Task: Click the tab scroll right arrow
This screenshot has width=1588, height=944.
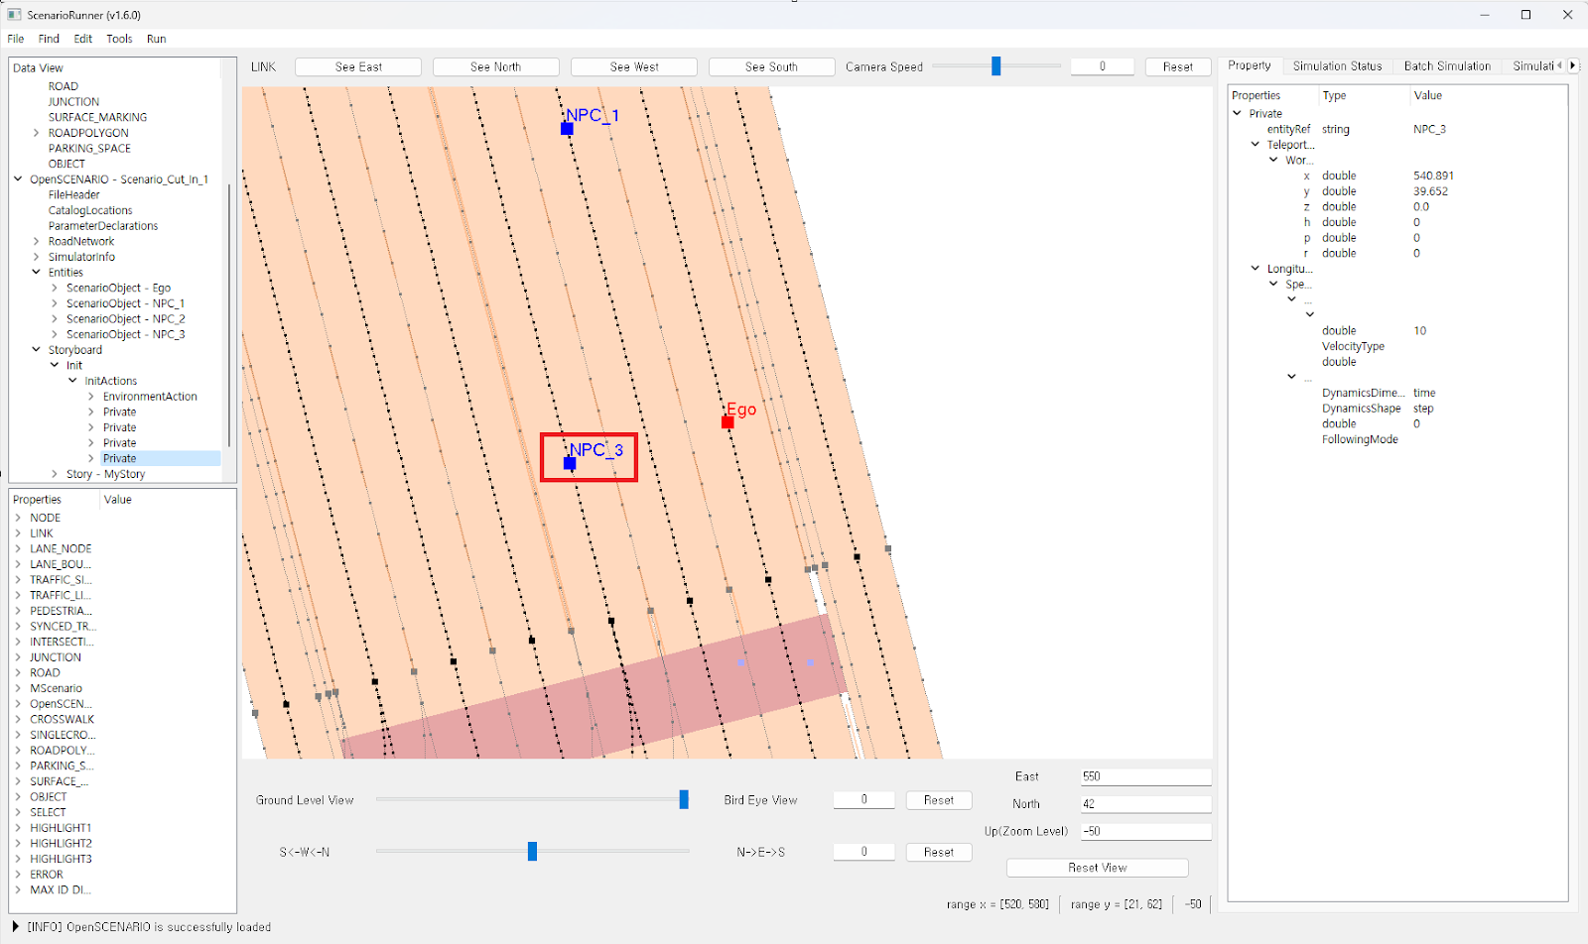Action: point(1572,65)
